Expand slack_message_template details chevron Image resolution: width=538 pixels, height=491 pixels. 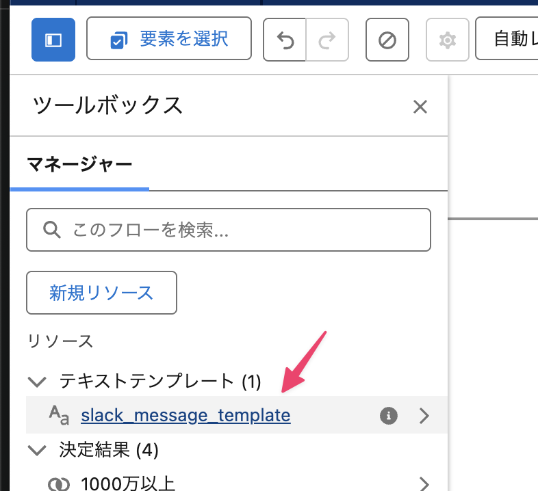[424, 416]
